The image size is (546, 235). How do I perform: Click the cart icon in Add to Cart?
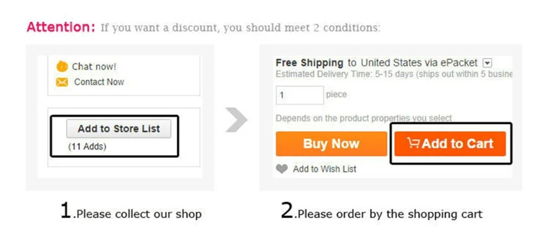pyautogui.click(x=413, y=143)
